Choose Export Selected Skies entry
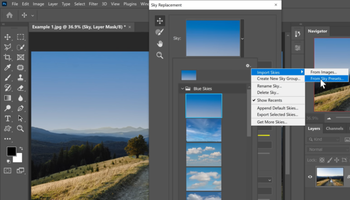The width and height of the screenshot is (350, 200). [278, 115]
